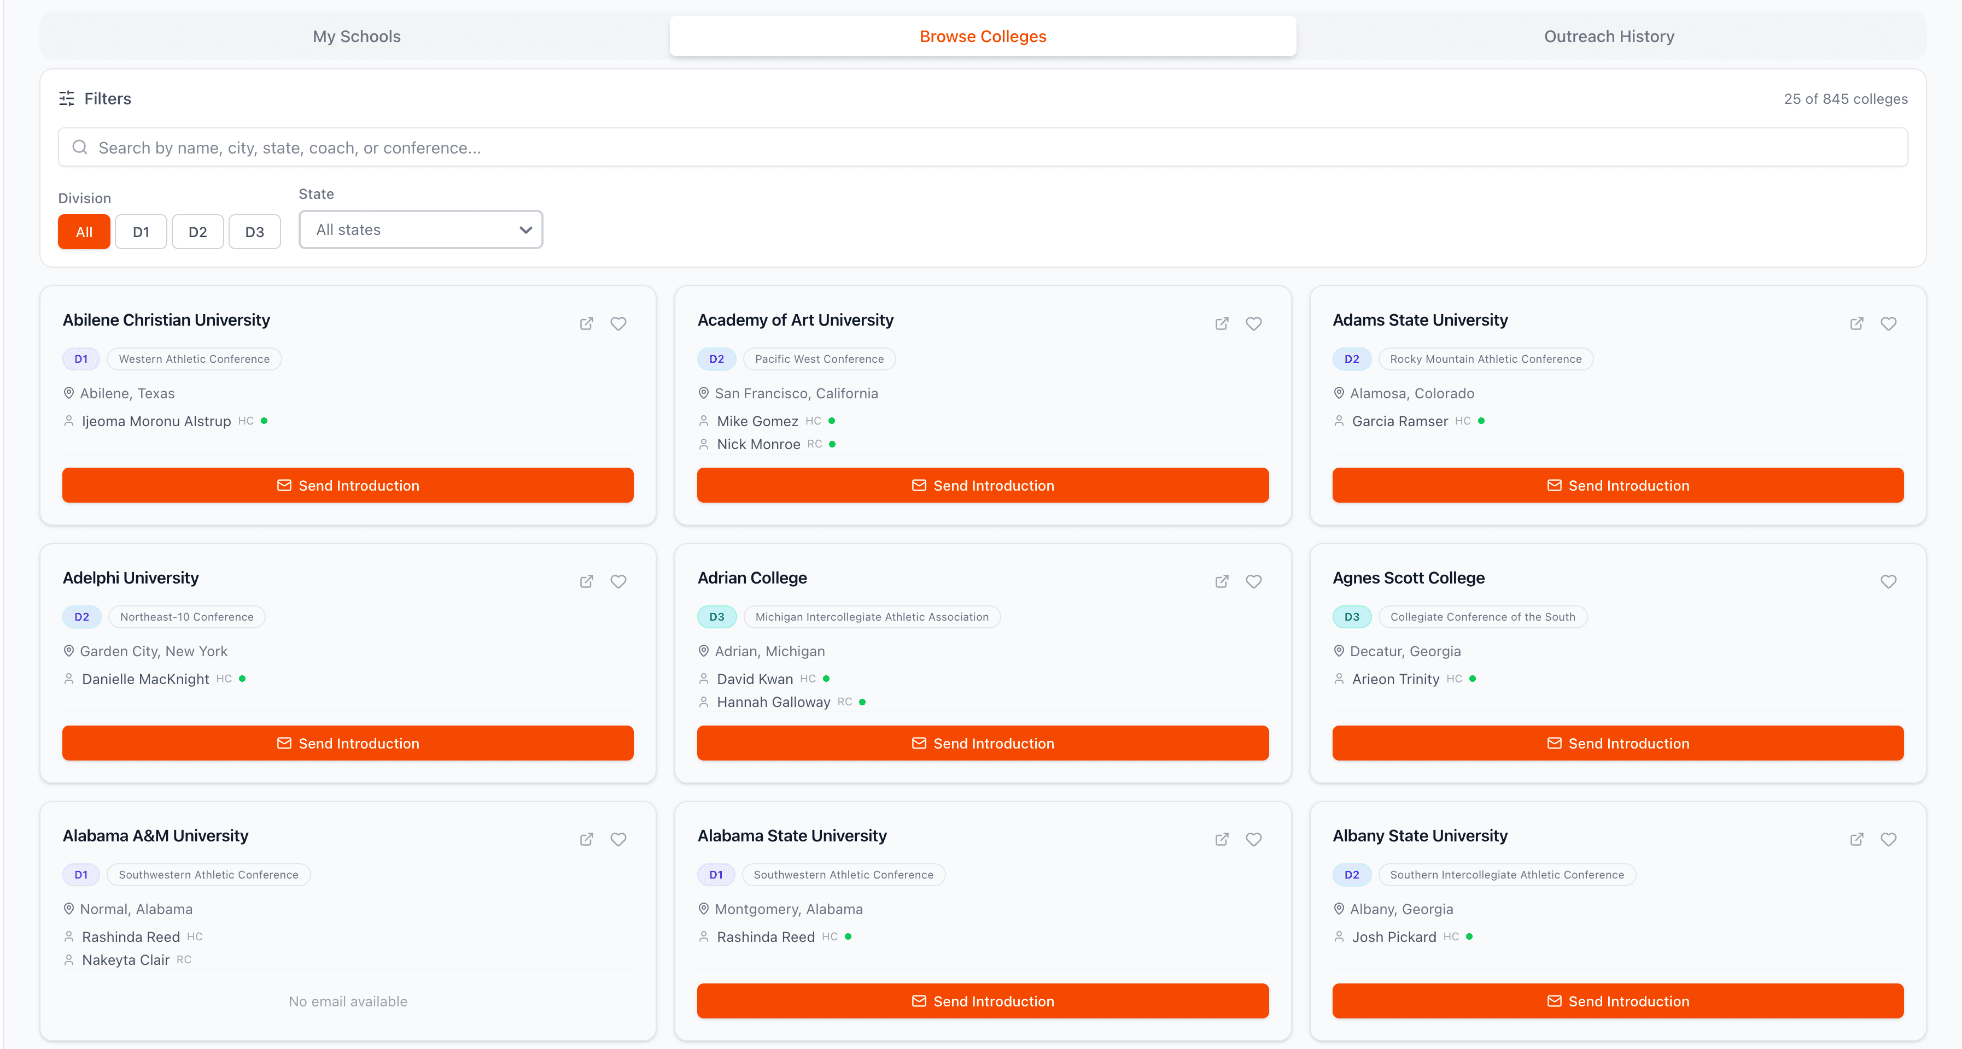Open Adams State University external link icon

(1857, 323)
